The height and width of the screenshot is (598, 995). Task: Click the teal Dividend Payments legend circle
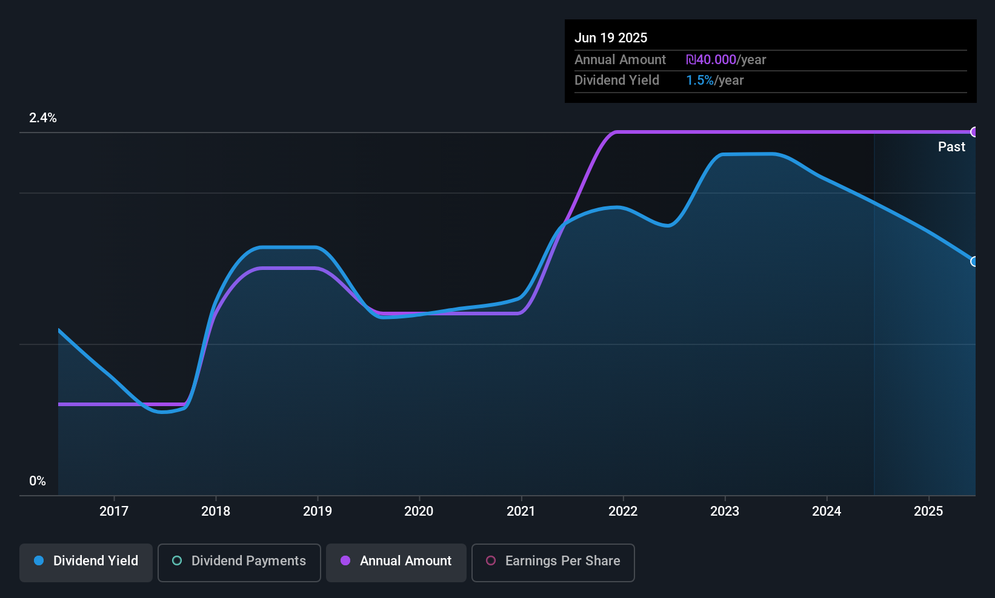(x=177, y=560)
